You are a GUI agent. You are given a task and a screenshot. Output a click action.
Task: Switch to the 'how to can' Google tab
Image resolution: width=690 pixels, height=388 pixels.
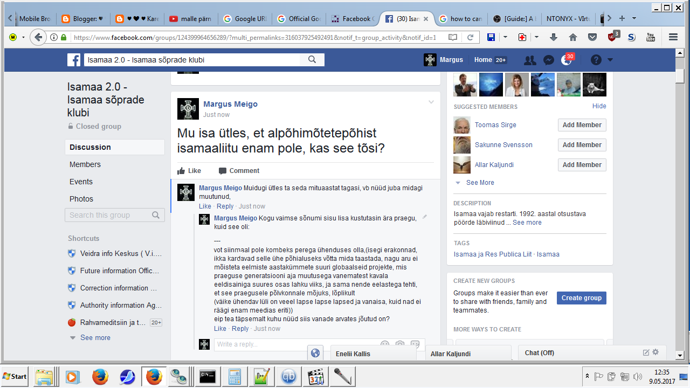point(460,18)
